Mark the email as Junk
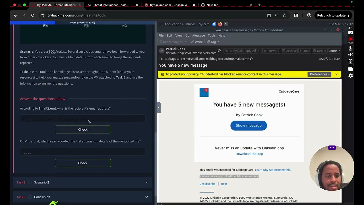Screen dimensions: 364x205 click(x=305, y=51)
